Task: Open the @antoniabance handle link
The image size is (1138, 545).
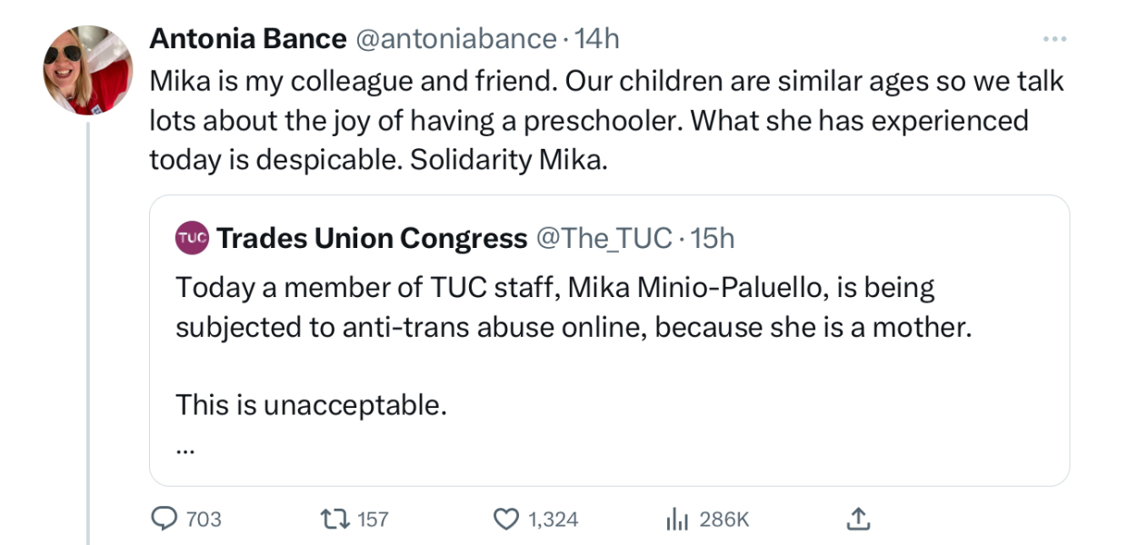Action: [454, 39]
